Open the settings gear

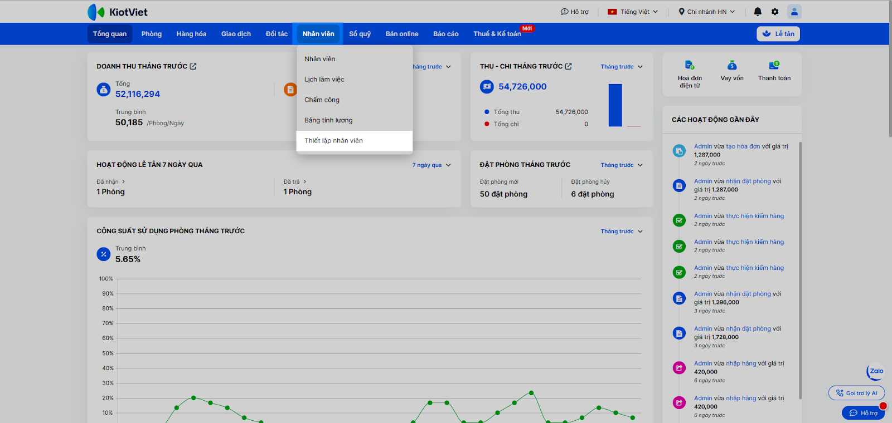tap(775, 12)
